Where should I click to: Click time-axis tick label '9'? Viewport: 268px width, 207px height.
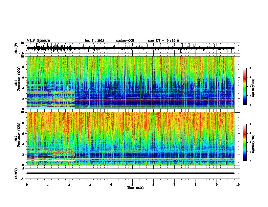(217, 185)
